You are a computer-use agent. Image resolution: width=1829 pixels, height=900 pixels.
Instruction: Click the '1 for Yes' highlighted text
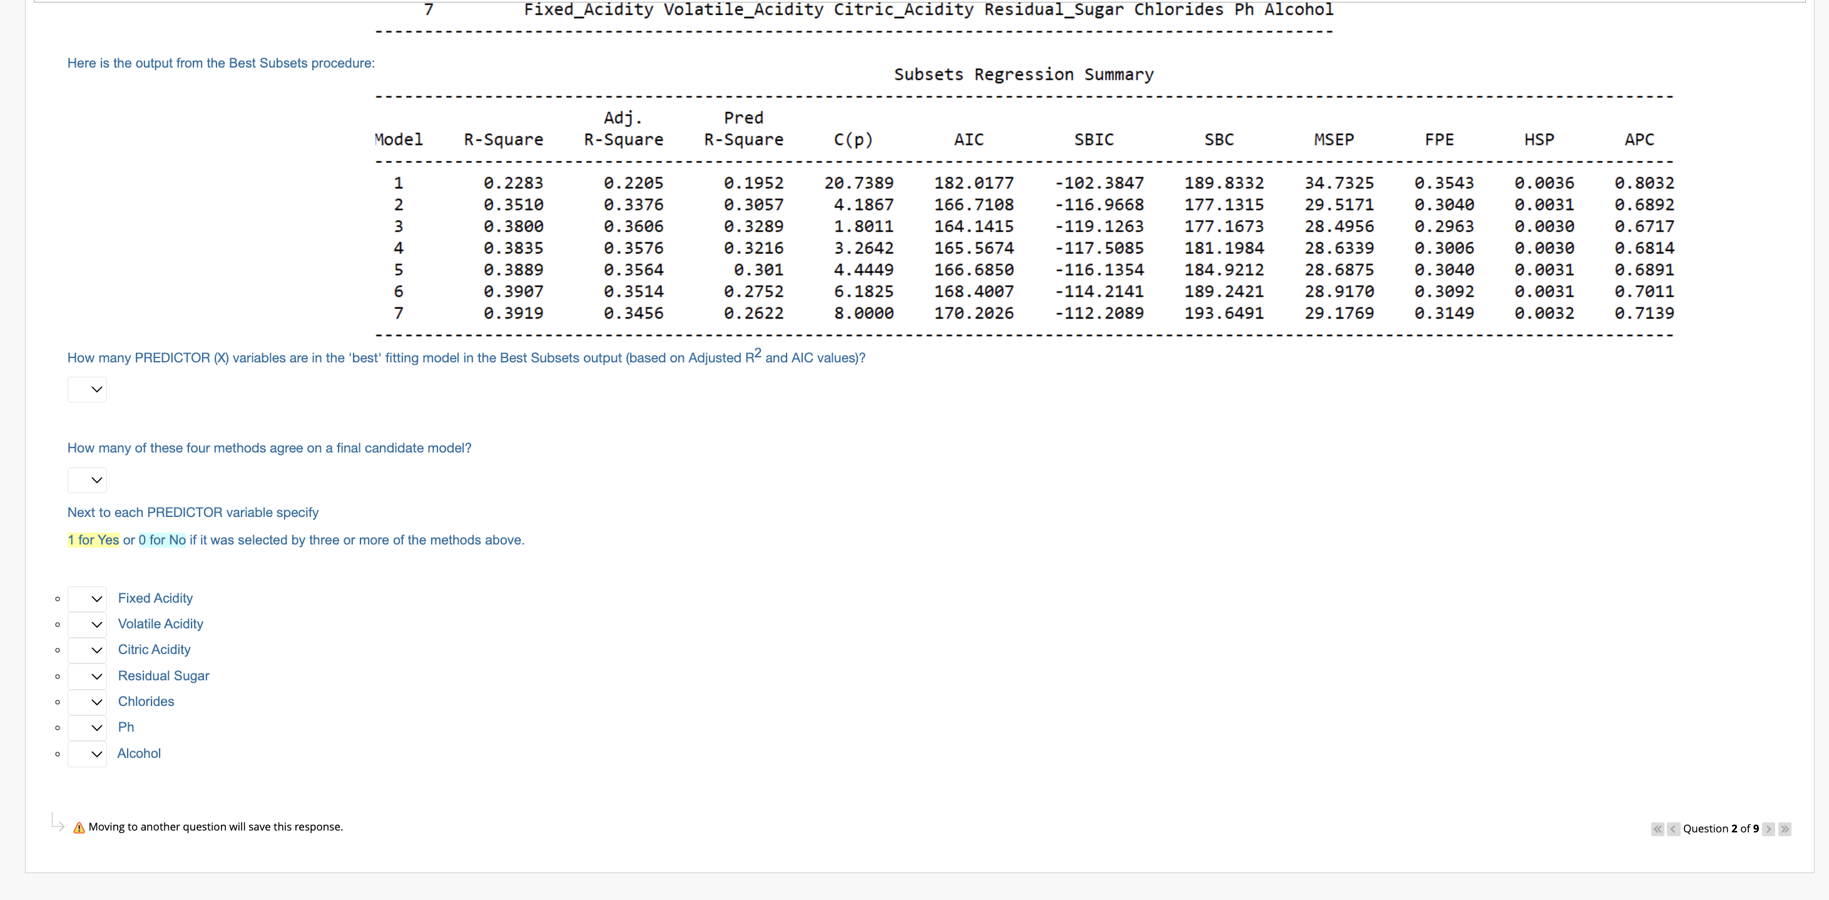[x=93, y=540]
